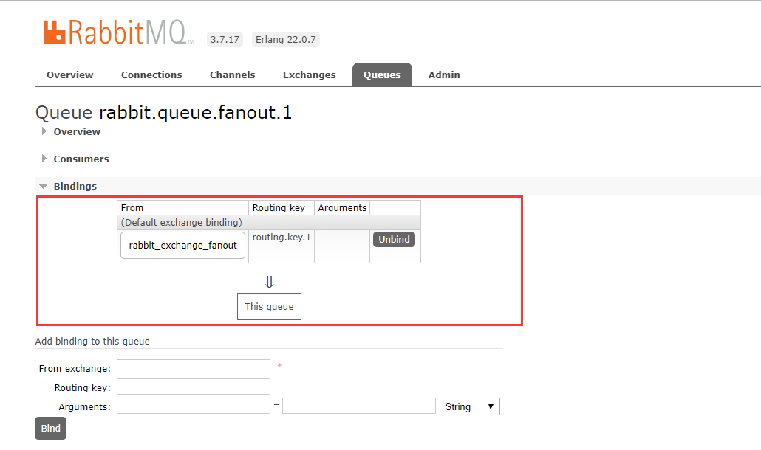Focus the From exchange input field

click(x=193, y=367)
